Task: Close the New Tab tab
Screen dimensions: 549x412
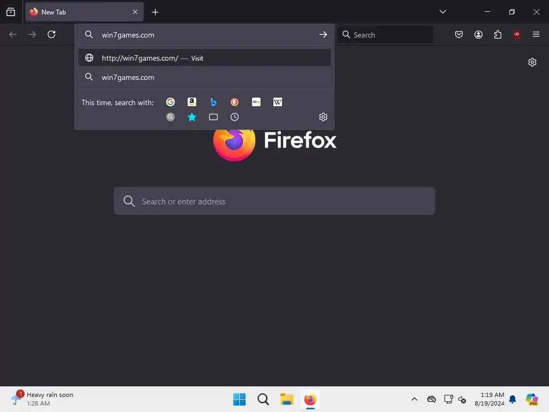Action: point(135,12)
